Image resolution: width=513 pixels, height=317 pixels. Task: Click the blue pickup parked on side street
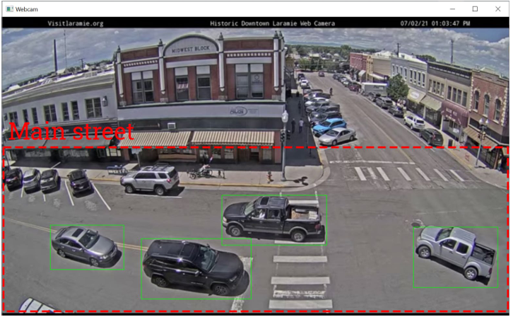click(329, 126)
